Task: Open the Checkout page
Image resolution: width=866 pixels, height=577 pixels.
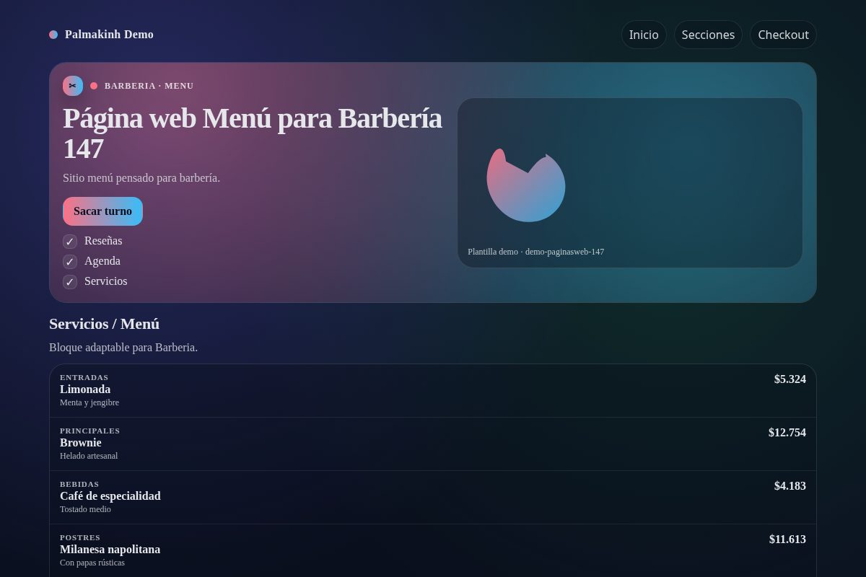Action: point(783,34)
